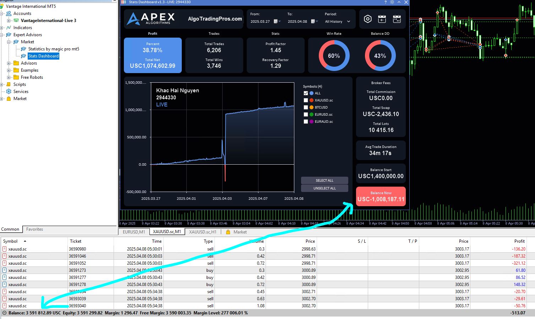
Task: Click the purple EURAUD.sc color dot
Action: coord(312,122)
